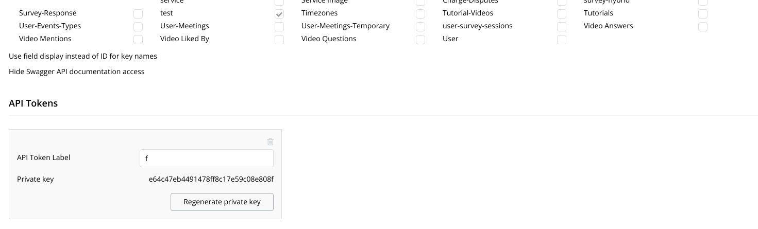Image resolution: width=758 pixels, height=229 pixels.
Task: Tick the Timezones checkbox
Action: pos(420,14)
